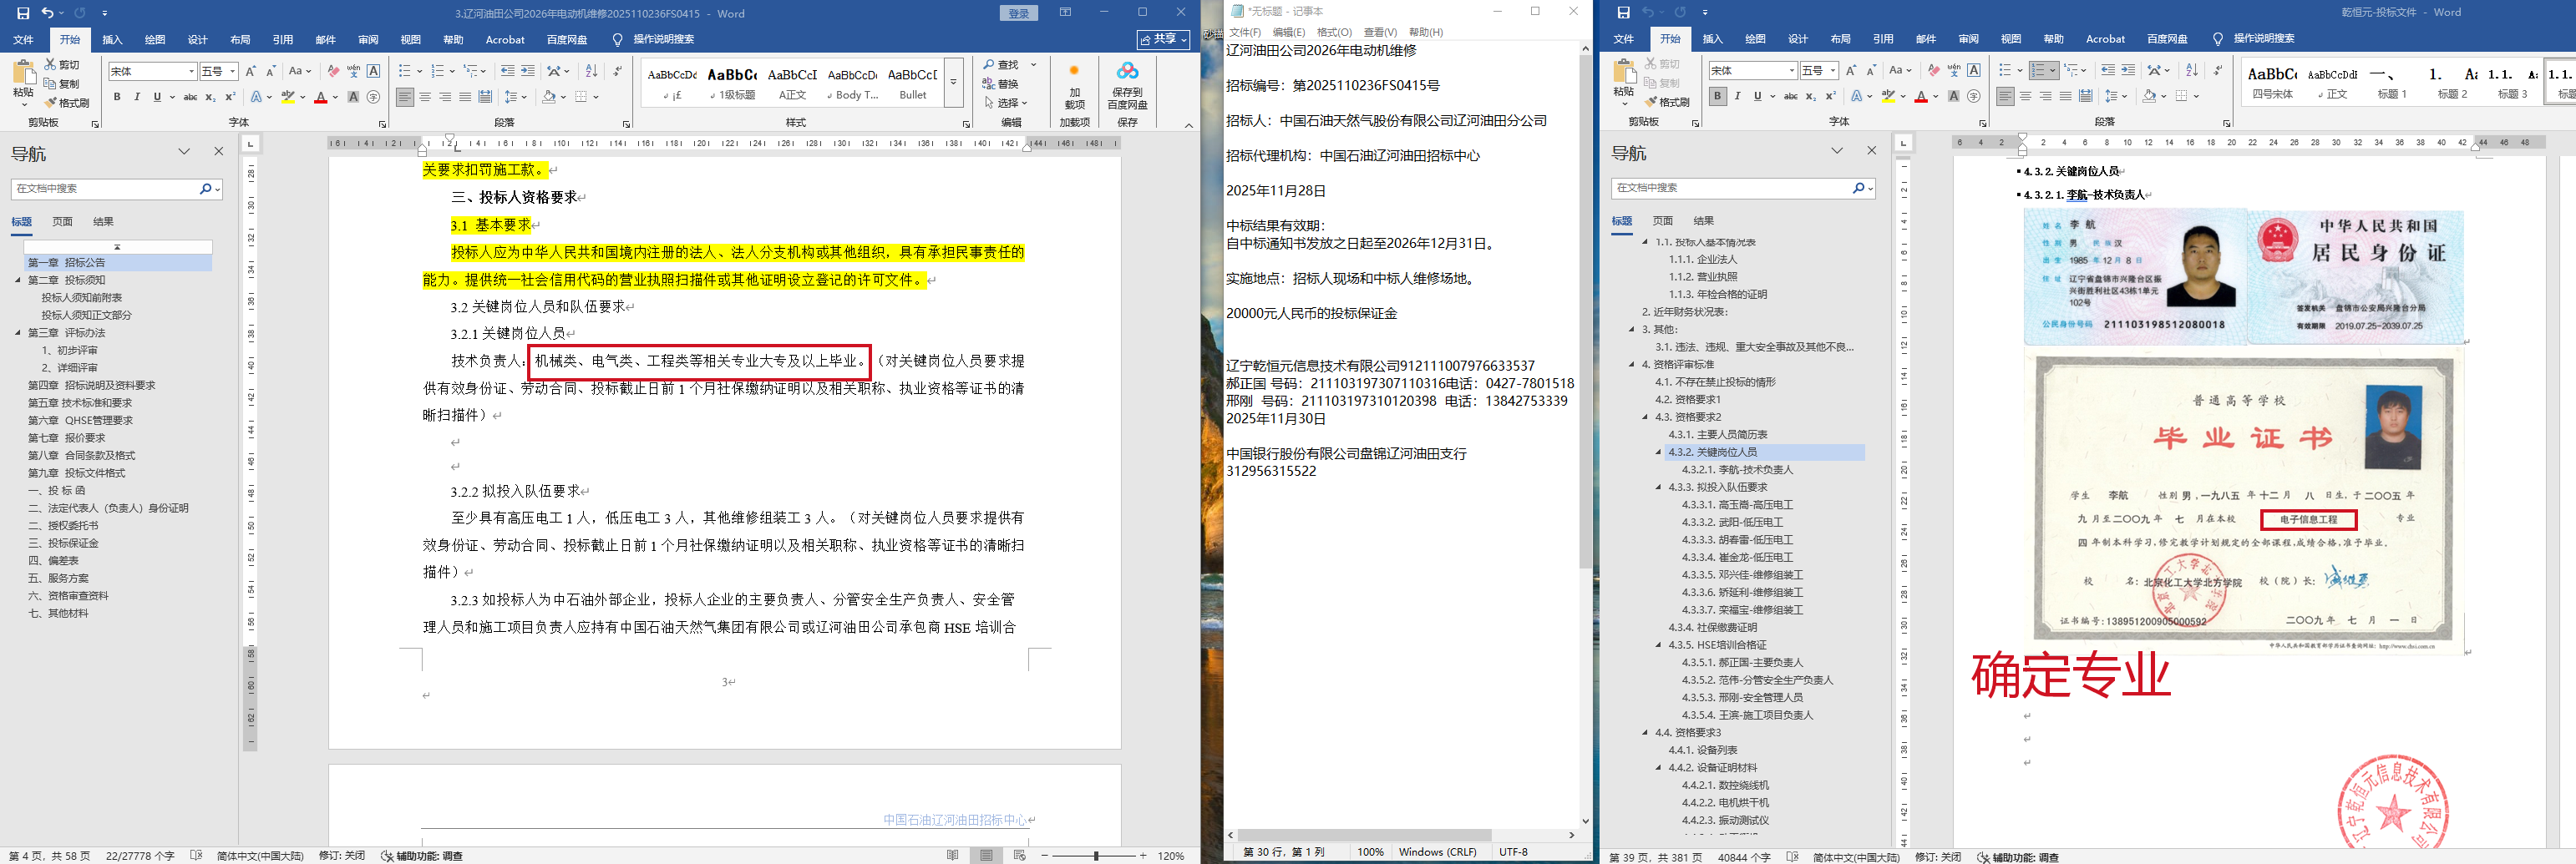Image resolution: width=2576 pixels, height=864 pixels.
Task: Open the 布局 tab in right Word
Action: point(1840,39)
